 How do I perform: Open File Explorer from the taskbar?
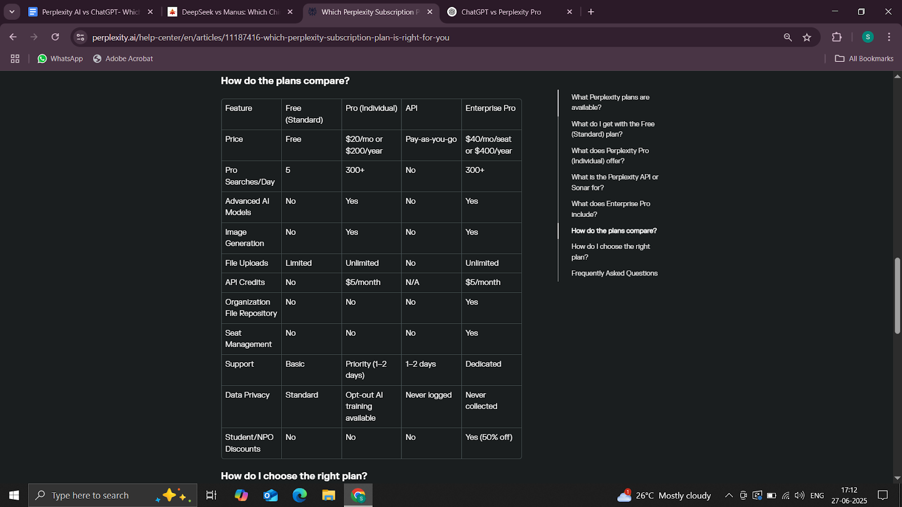tap(329, 495)
